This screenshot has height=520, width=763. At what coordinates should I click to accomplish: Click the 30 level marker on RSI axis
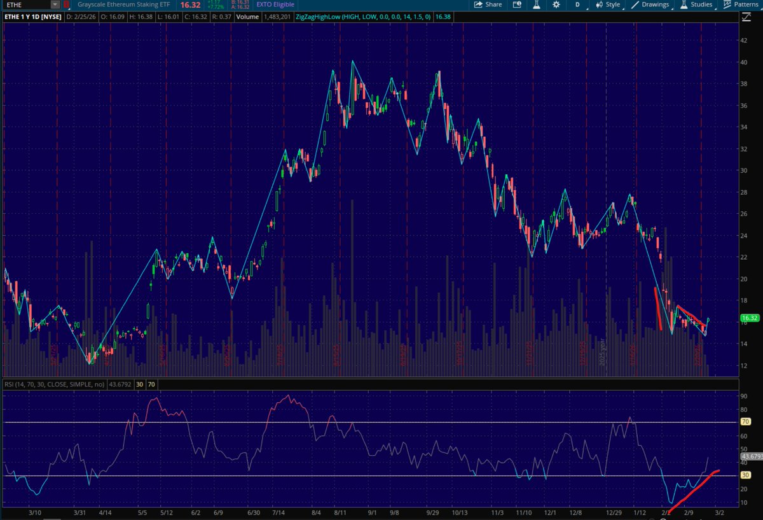click(746, 475)
